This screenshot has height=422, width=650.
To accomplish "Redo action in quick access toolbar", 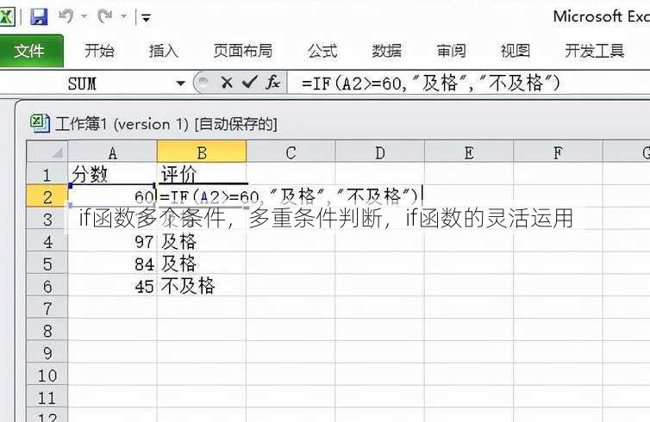I will pyautogui.click(x=105, y=16).
